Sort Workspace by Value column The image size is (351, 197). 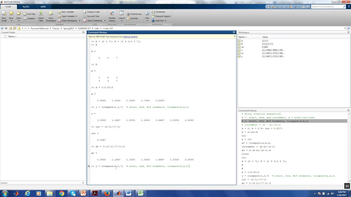265,37
